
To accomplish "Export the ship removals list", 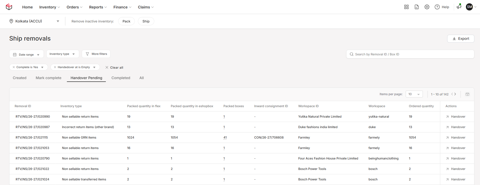I will pyautogui.click(x=461, y=39).
